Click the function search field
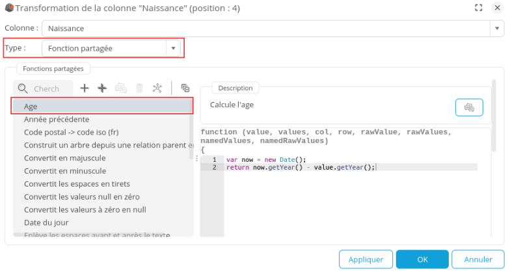 pyautogui.click(x=47, y=88)
